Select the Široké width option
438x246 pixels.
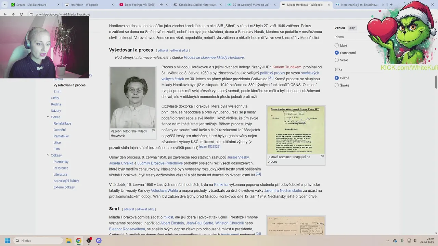pos(337,85)
